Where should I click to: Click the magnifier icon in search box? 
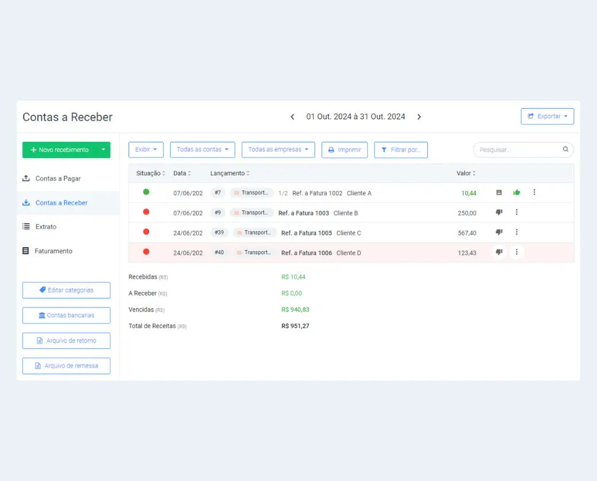565,149
